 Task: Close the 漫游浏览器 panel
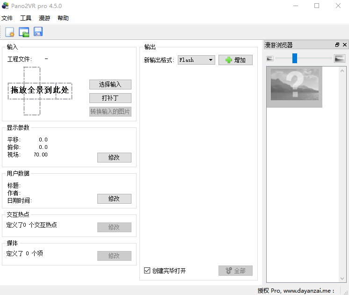pos(345,45)
